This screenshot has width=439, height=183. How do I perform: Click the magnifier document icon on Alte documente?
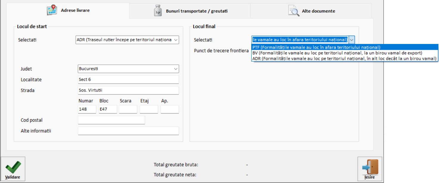(x=294, y=11)
